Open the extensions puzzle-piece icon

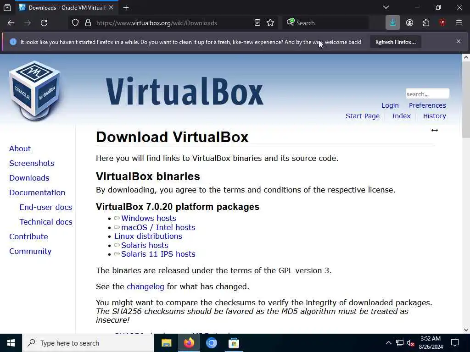426,23
